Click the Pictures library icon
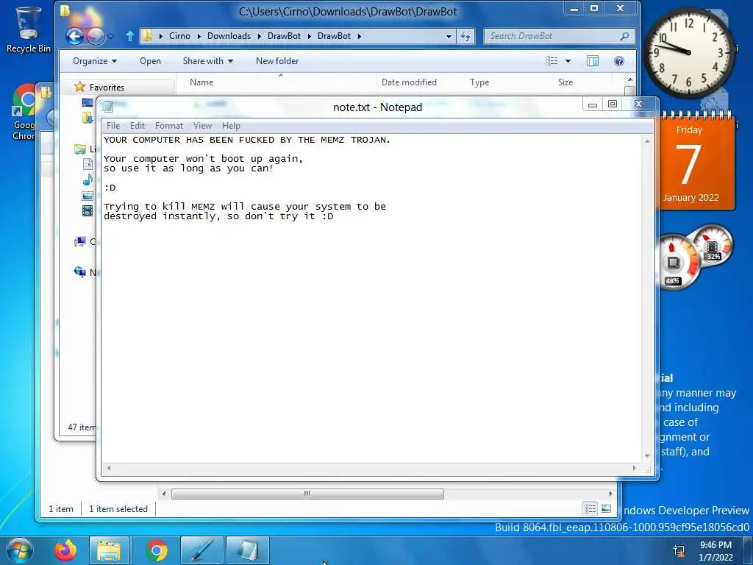This screenshot has width=753, height=565. click(x=88, y=196)
